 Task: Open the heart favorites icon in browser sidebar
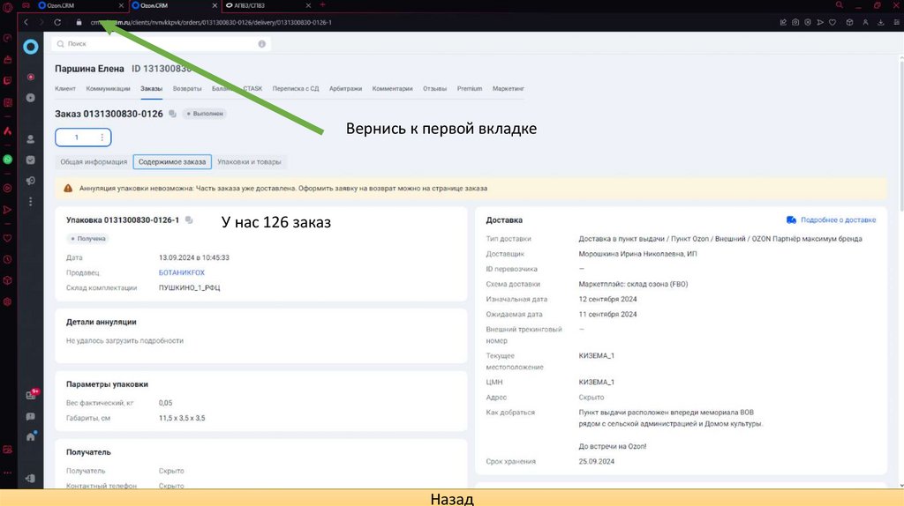point(7,238)
